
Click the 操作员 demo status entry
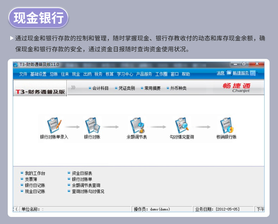(x=162, y=209)
